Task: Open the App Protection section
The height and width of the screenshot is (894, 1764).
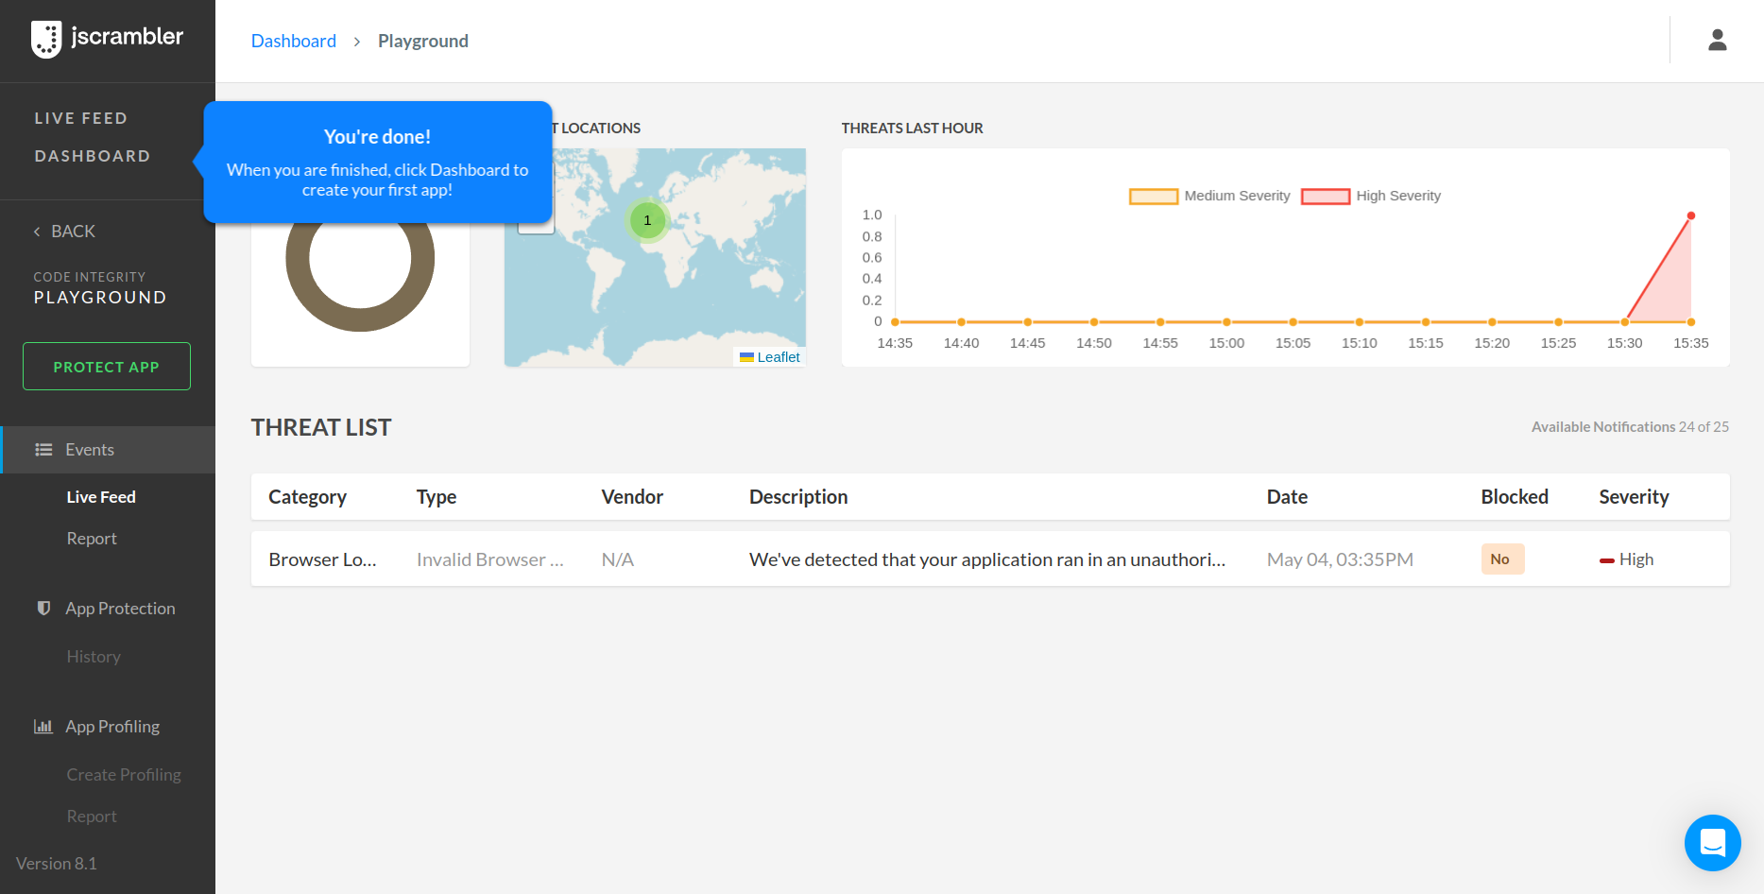Action: coord(120,609)
